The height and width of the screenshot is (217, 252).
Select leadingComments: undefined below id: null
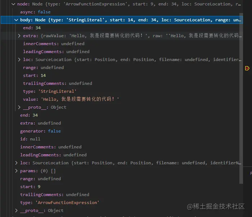[122, 155]
